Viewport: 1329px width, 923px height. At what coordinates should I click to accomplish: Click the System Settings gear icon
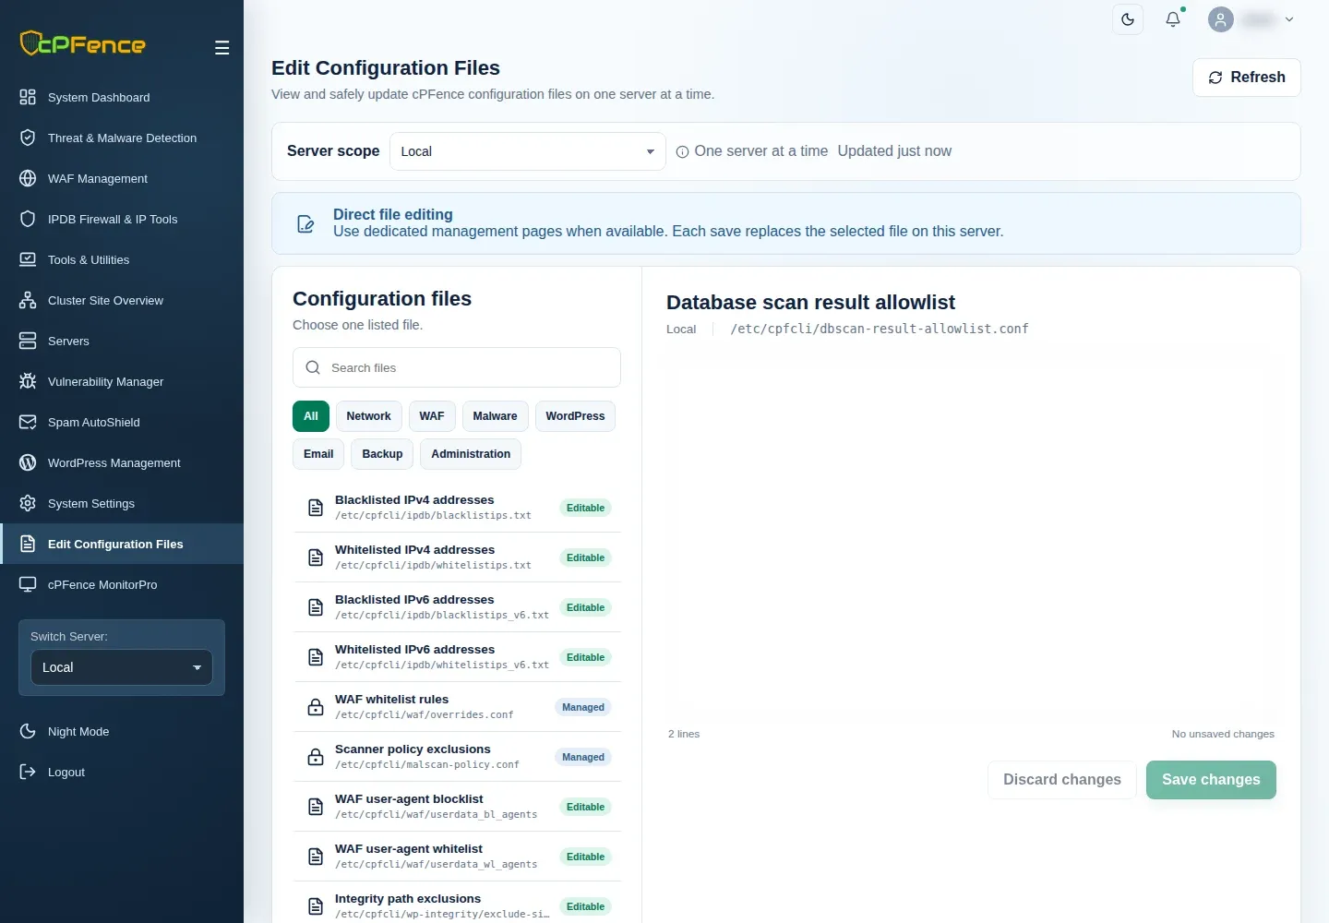point(28,503)
